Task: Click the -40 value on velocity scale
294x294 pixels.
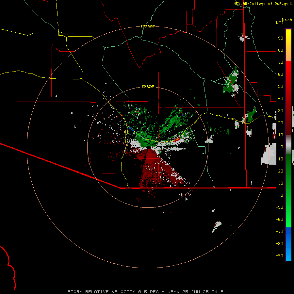Action: click(279, 195)
